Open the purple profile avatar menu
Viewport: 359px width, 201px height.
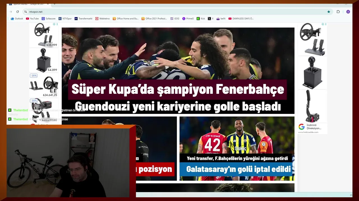tap(348, 12)
